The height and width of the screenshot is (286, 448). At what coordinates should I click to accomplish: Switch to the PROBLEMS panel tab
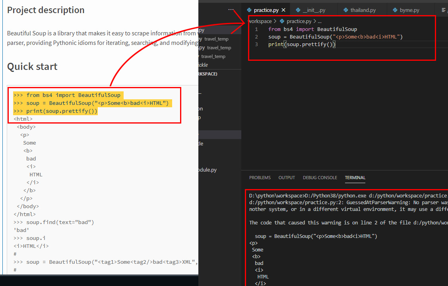pyautogui.click(x=260, y=178)
